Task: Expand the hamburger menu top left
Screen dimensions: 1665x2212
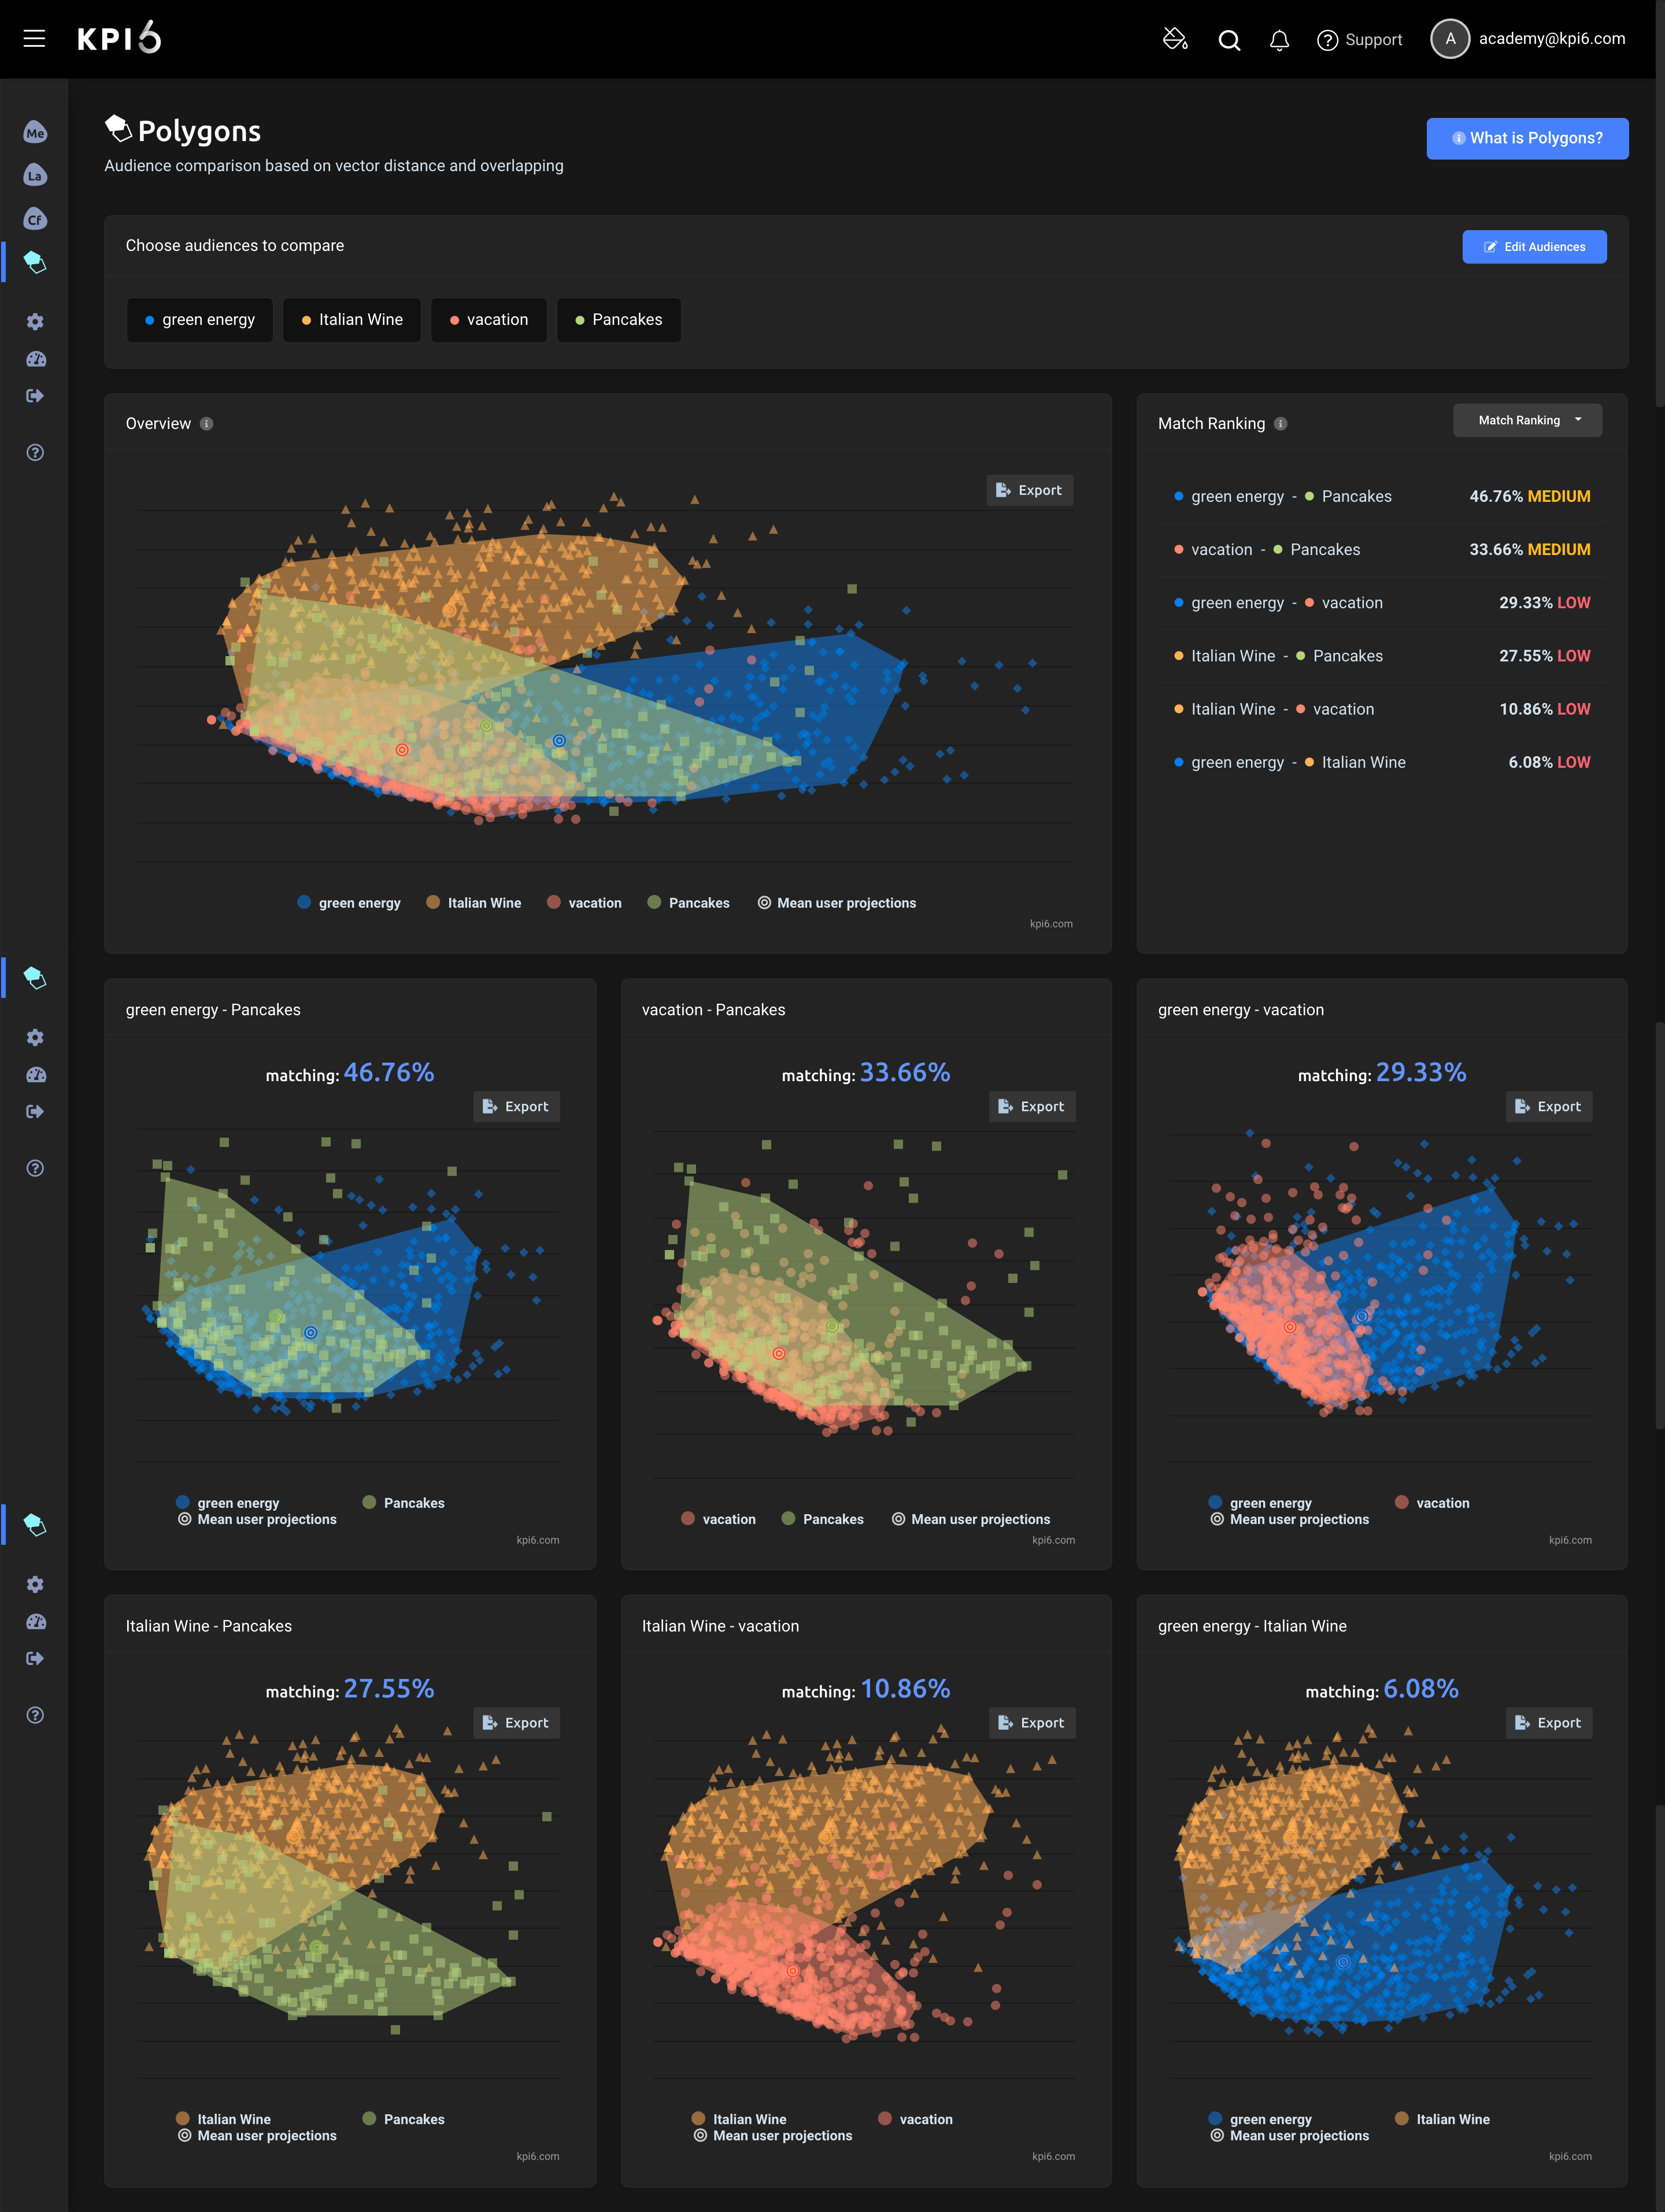Action: coord(34,38)
